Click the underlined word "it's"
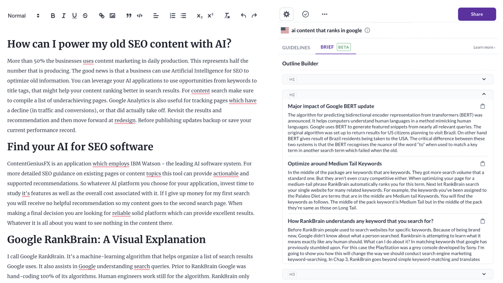 click(x=26, y=193)
